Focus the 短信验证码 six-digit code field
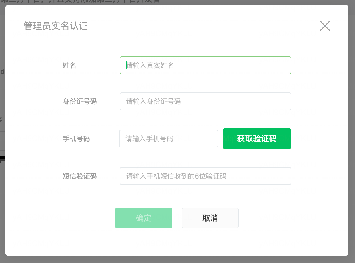Image resolution: width=355 pixels, height=263 pixels. [205, 176]
